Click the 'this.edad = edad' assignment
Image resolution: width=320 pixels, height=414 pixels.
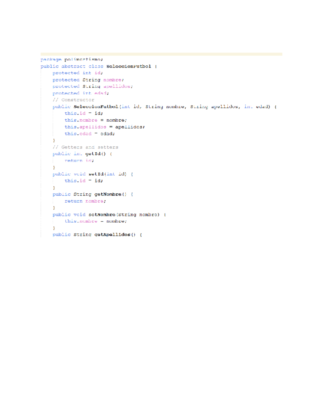[89, 134]
